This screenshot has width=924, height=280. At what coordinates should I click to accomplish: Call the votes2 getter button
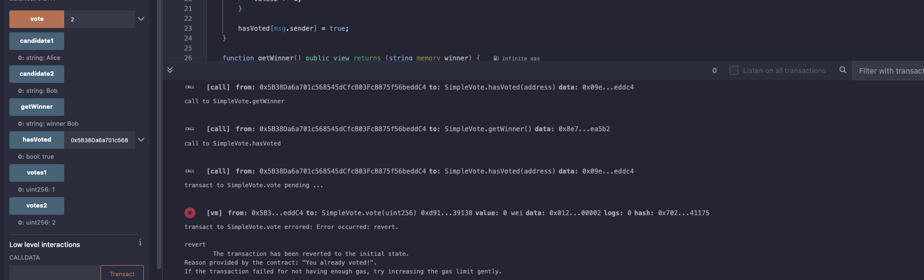click(x=37, y=206)
